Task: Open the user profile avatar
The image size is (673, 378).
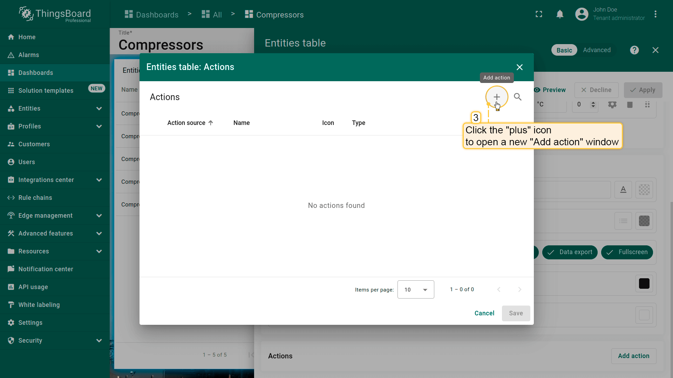Action: [582, 14]
